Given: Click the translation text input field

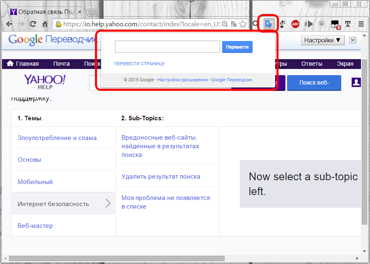Looking at the screenshot, I should (x=167, y=47).
